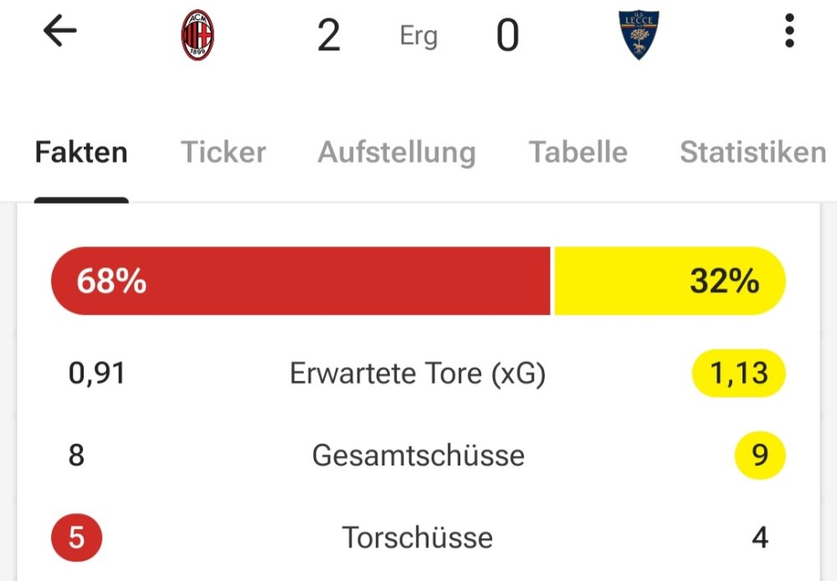This screenshot has width=837, height=581.
Task: Tap the yellow 9 total shots badge
Action: click(x=760, y=455)
